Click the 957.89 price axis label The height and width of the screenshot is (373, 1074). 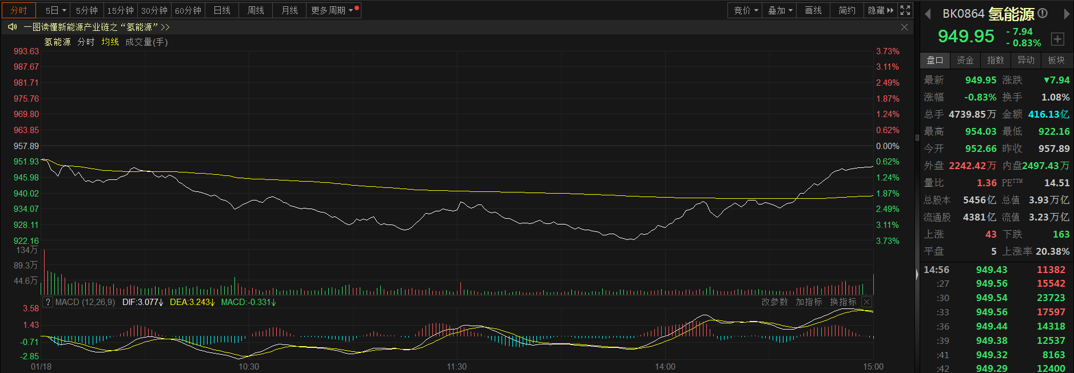pos(26,146)
